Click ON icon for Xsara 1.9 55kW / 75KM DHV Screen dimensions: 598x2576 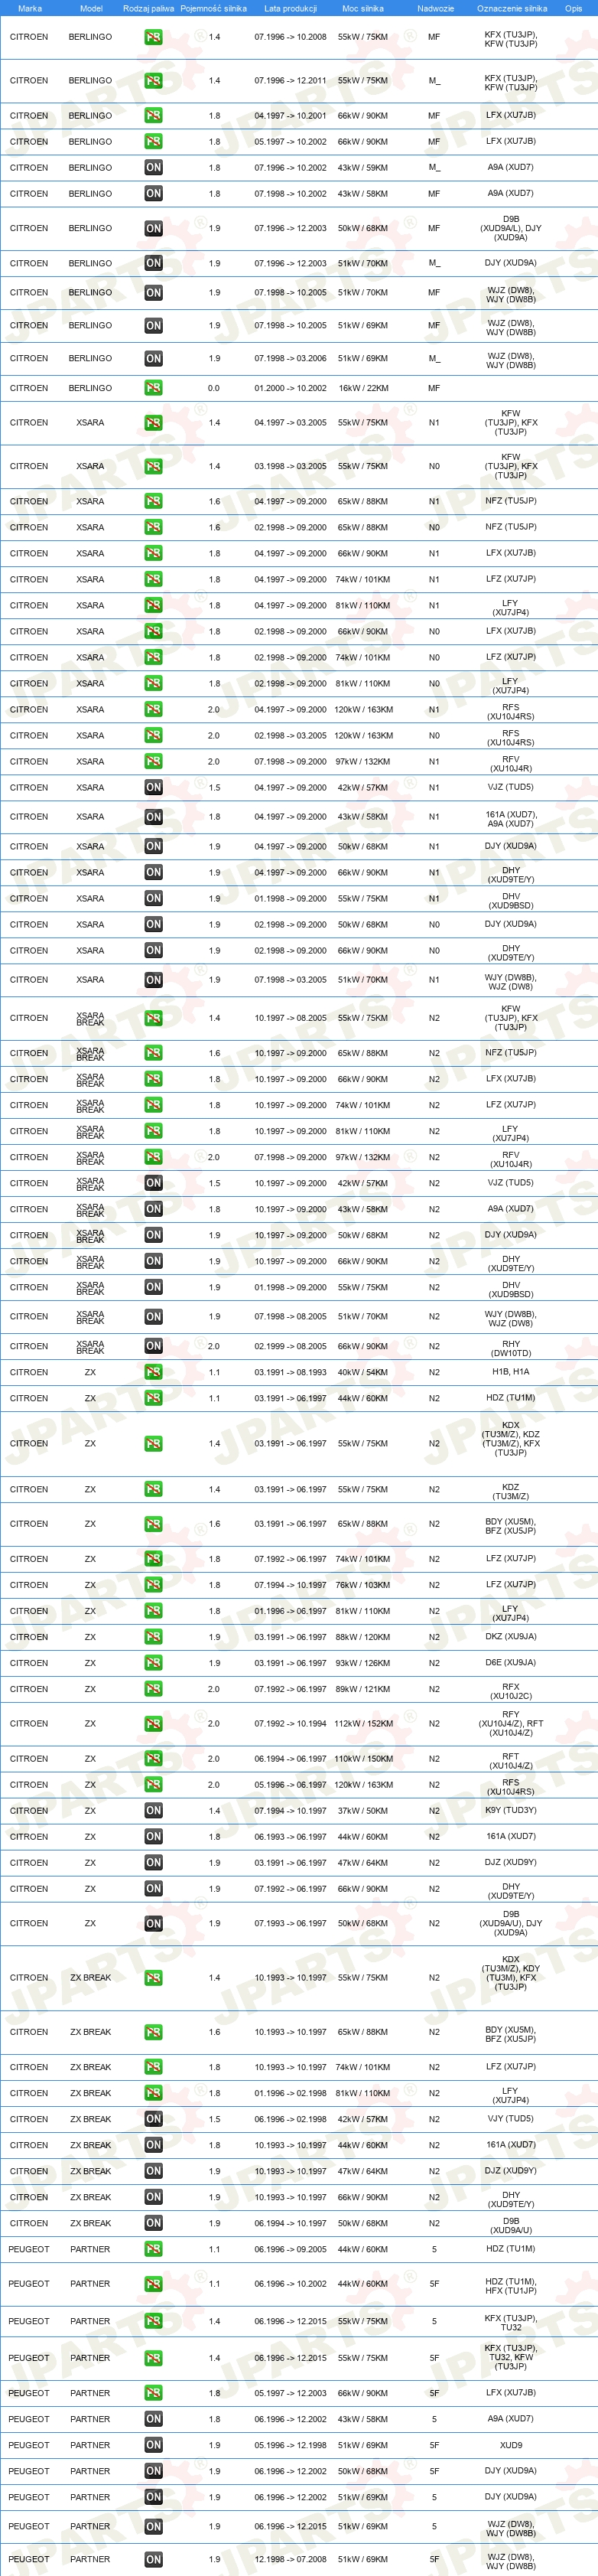click(x=153, y=898)
